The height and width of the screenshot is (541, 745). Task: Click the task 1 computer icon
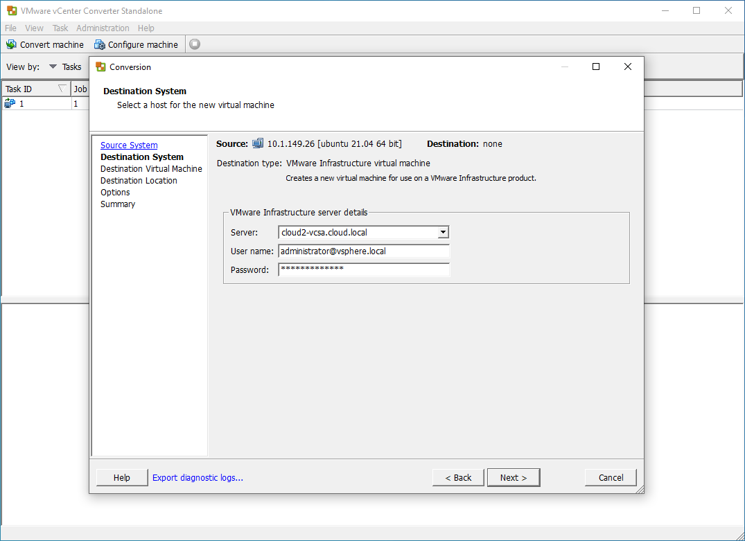click(x=10, y=103)
